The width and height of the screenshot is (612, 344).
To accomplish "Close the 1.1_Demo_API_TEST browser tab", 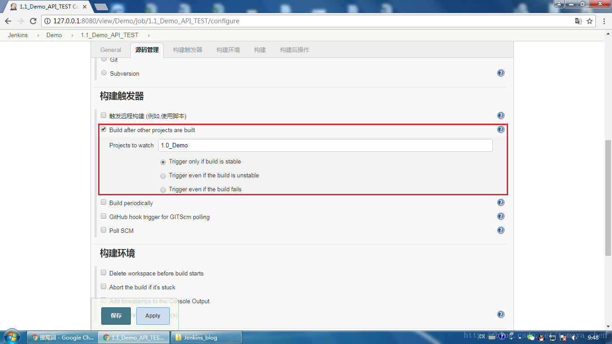I will (85, 7).
